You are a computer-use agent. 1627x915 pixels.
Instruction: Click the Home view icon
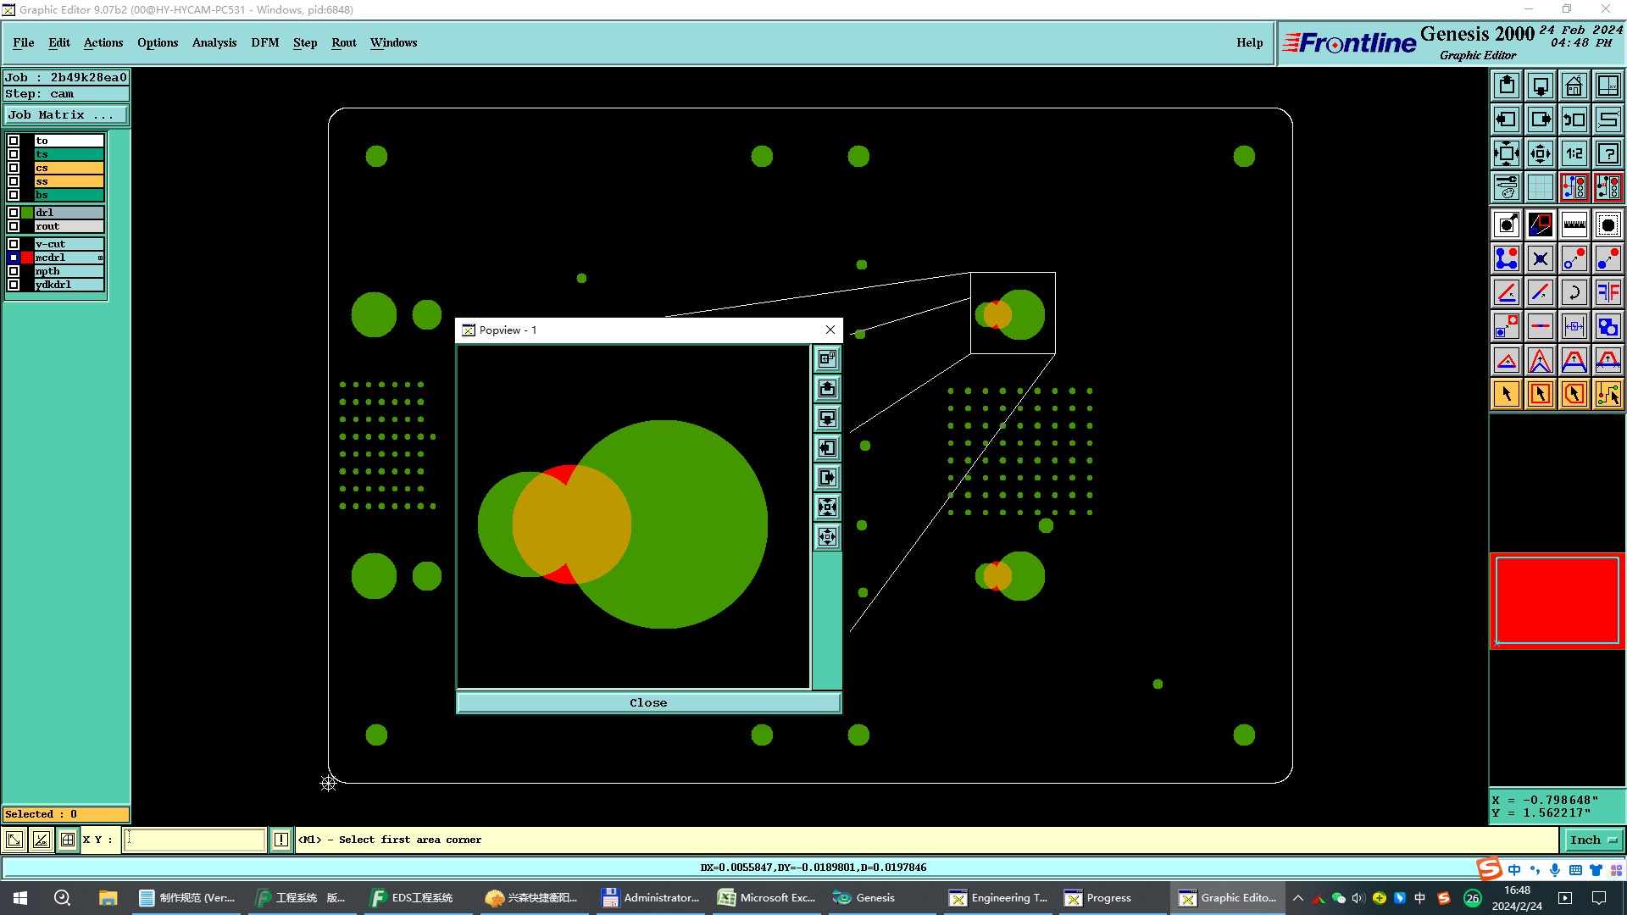1574,86
